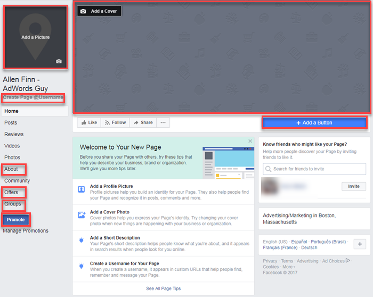The height and width of the screenshot is (297, 373).
Task: Click the Add a Cover button
Action: (x=99, y=11)
